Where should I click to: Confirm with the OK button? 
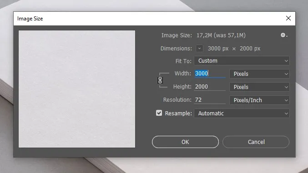(x=185, y=142)
